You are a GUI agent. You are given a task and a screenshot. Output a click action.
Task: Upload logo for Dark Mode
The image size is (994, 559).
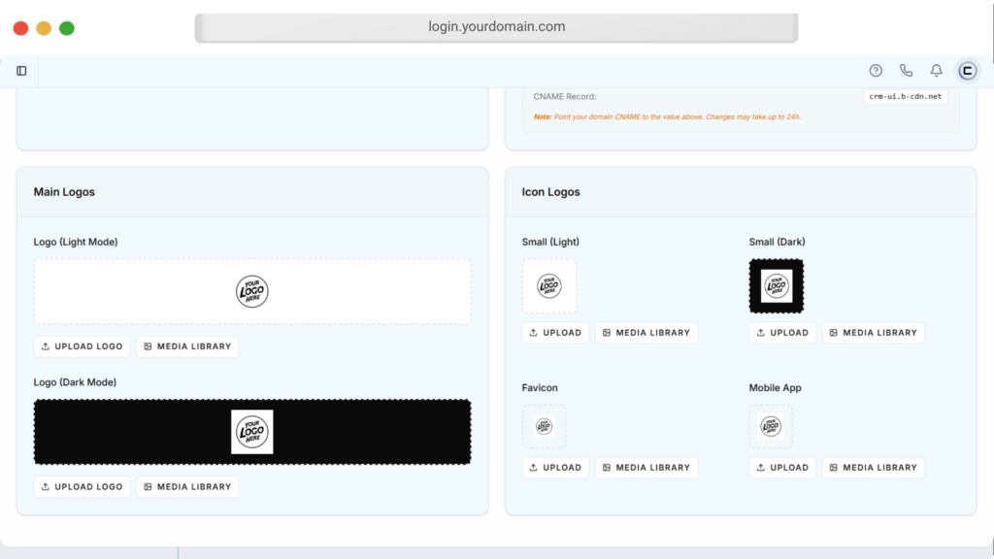coord(83,487)
